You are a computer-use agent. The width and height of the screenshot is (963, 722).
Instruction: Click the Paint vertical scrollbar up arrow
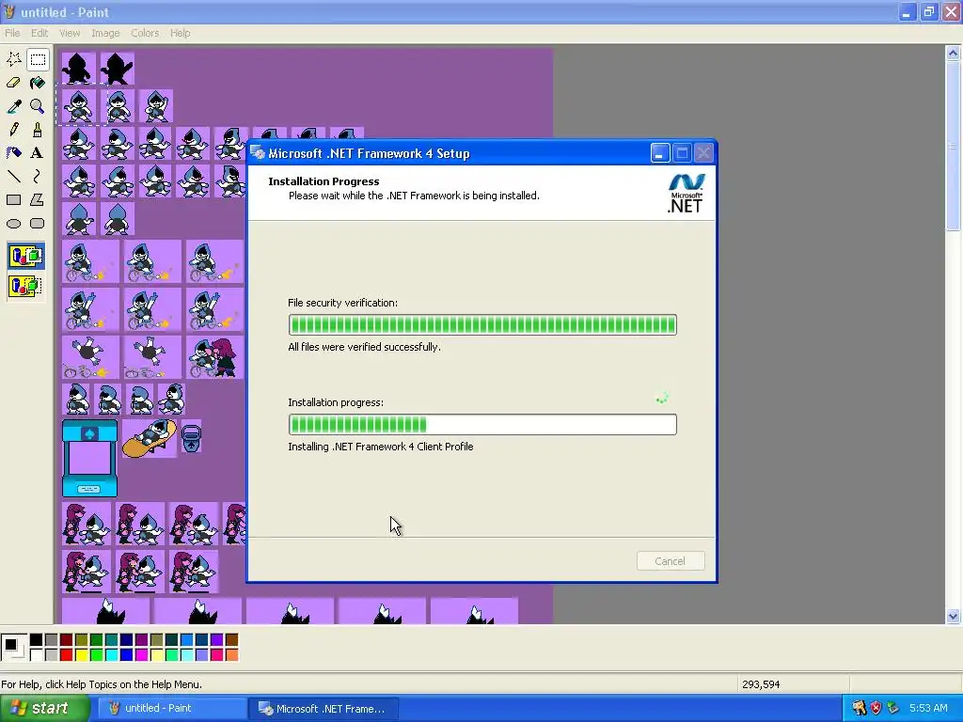pyautogui.click(x=953, y=53)
